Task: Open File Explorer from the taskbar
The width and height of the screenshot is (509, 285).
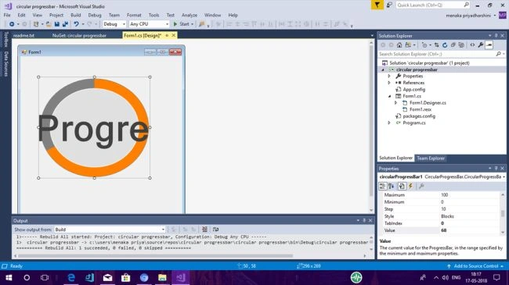Action: pyautogui.click(x=162, y=277)
